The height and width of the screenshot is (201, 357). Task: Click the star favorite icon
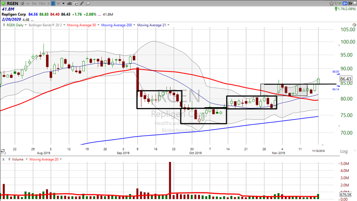[x=331, y=3]
